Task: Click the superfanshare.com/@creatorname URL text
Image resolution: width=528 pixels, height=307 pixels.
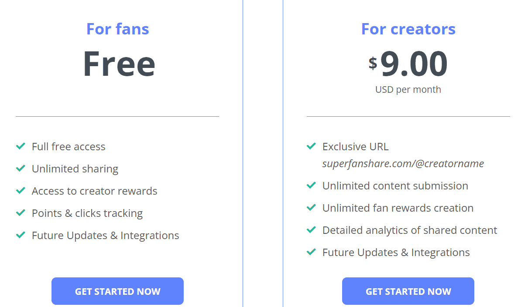Action: click(403, 163)
